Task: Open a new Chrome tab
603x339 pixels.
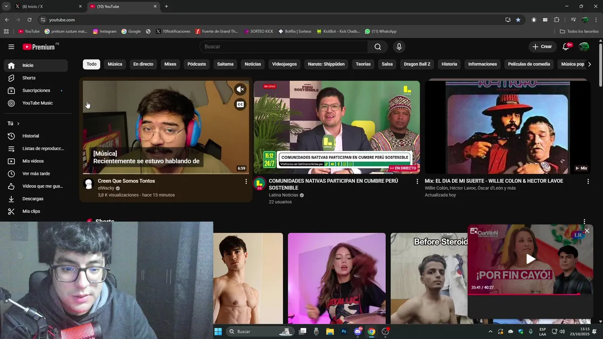Action: click(166, 7)
